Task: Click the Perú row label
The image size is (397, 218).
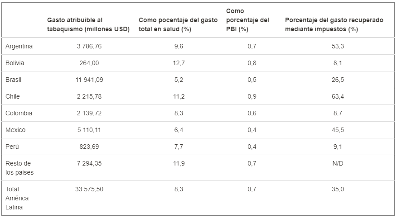Action: pos(12,147)
